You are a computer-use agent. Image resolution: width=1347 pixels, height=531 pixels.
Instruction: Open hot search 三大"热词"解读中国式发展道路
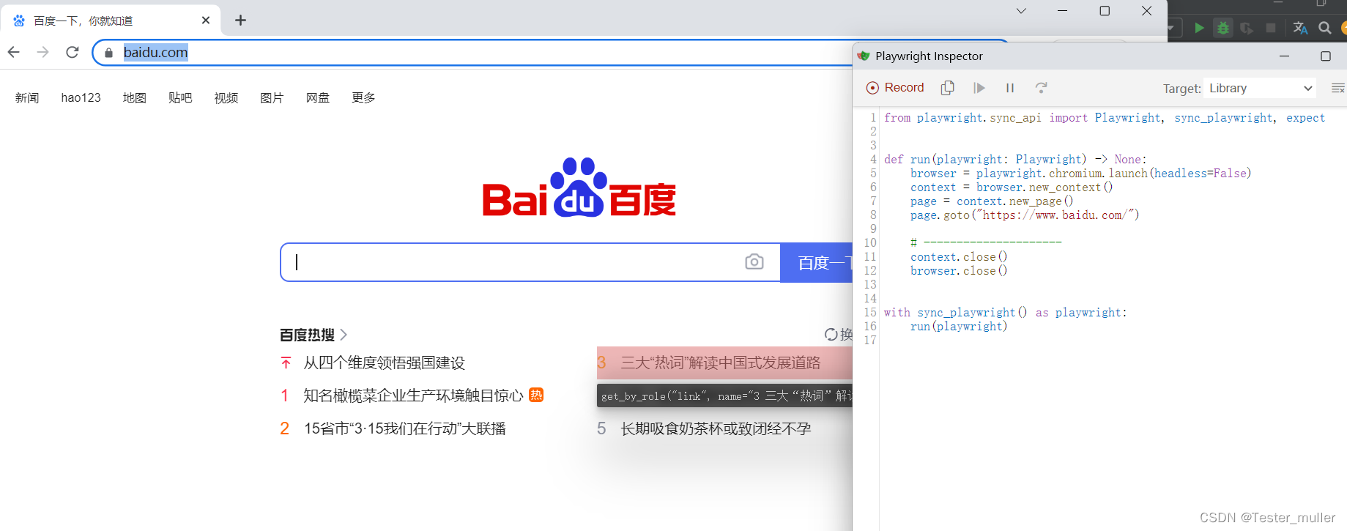click(x=721, y=363)
